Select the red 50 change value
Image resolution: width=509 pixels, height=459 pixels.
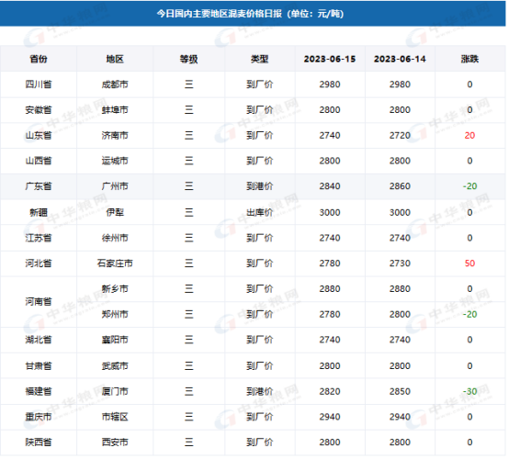click(x=469, y=263)
